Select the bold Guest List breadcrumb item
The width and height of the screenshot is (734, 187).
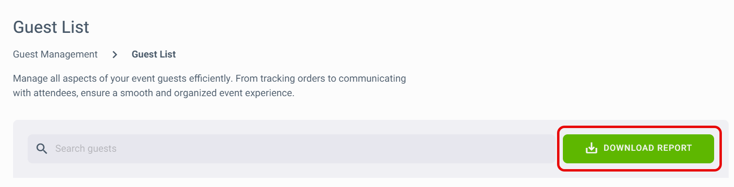coord(154,55)
